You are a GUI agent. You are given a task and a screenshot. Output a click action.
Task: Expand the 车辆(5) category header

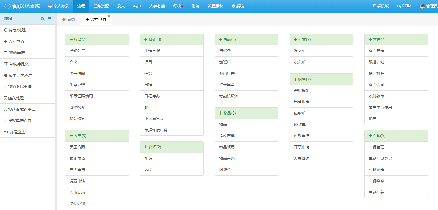(377, 136)
